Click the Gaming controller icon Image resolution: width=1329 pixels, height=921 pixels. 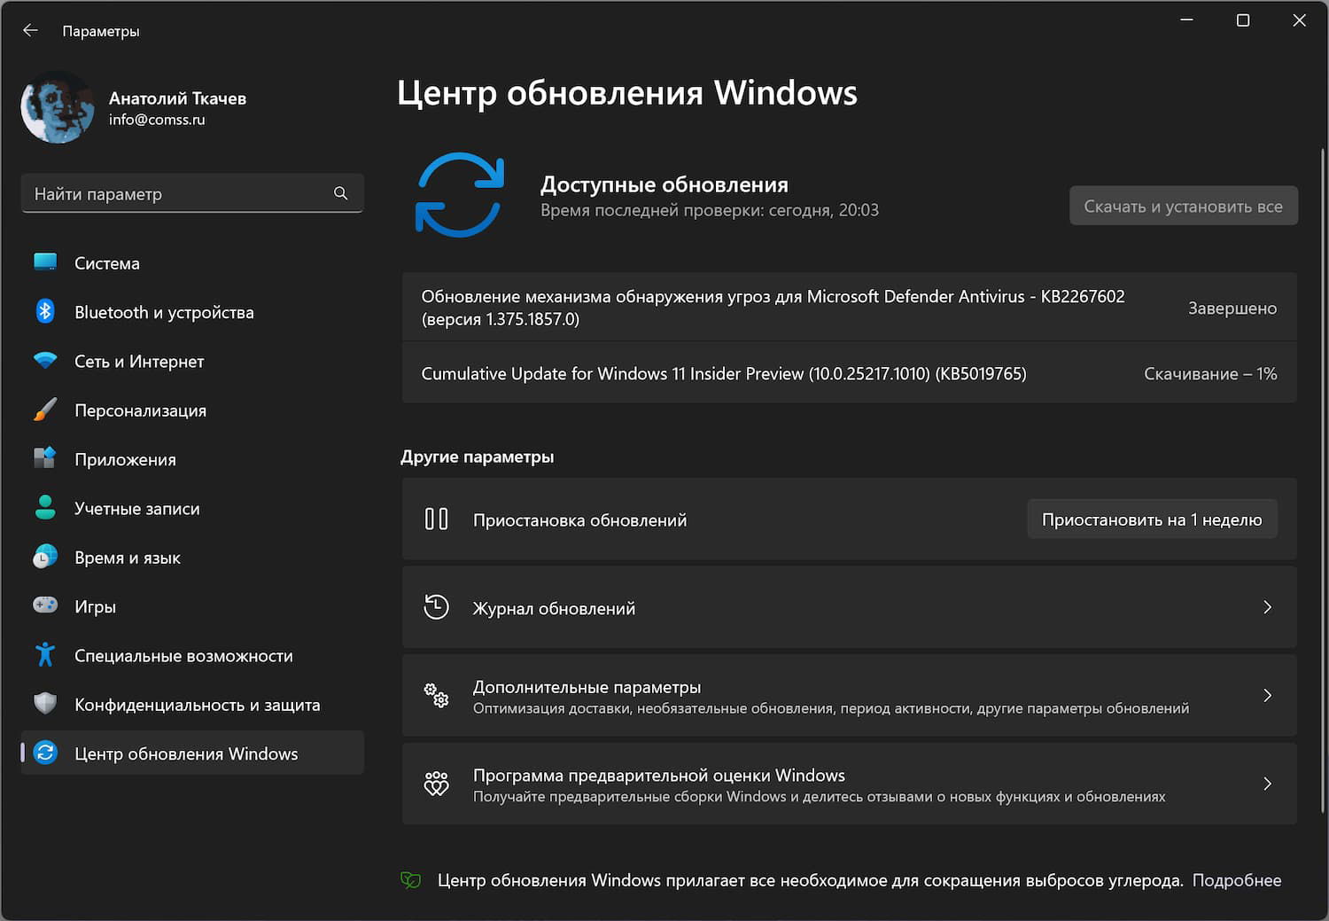45,605
